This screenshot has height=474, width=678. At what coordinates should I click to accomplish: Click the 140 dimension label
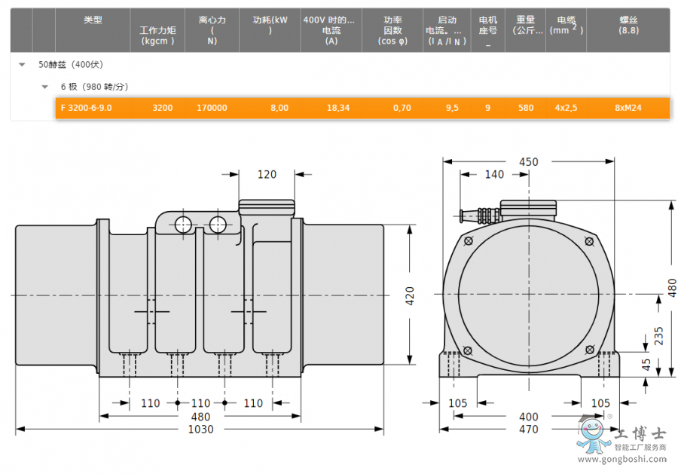tap(494, 174)
